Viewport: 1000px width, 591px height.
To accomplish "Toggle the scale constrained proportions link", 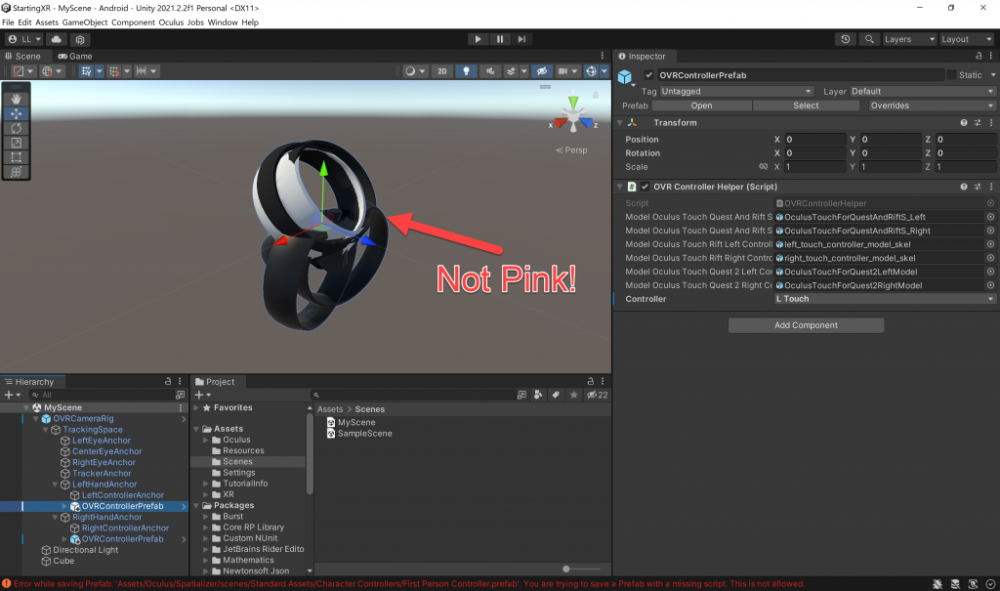I will pos(763,167).
